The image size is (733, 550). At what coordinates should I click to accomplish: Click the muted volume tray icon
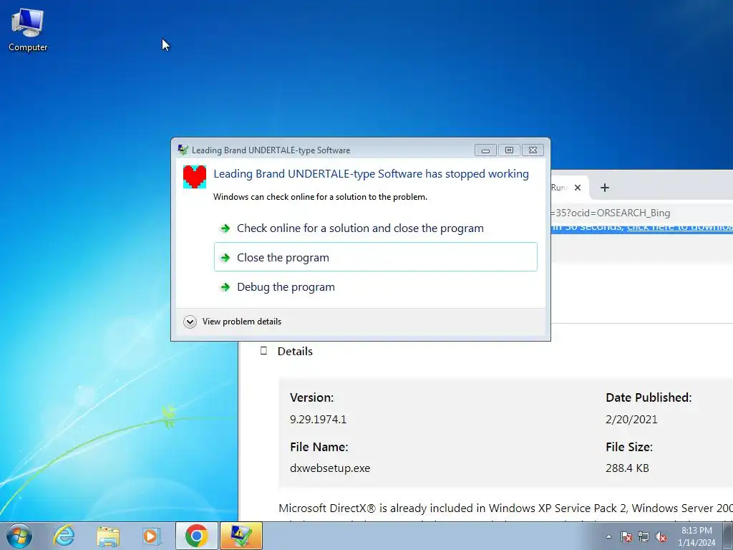[x=661, y=536]
